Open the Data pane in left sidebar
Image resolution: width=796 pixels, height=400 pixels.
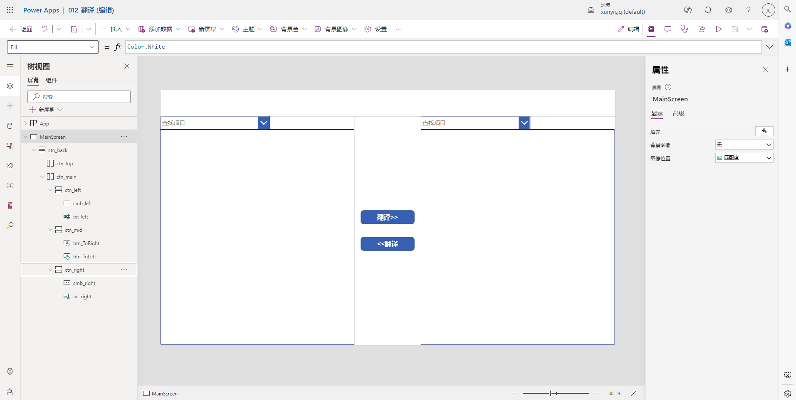point(10,126)
